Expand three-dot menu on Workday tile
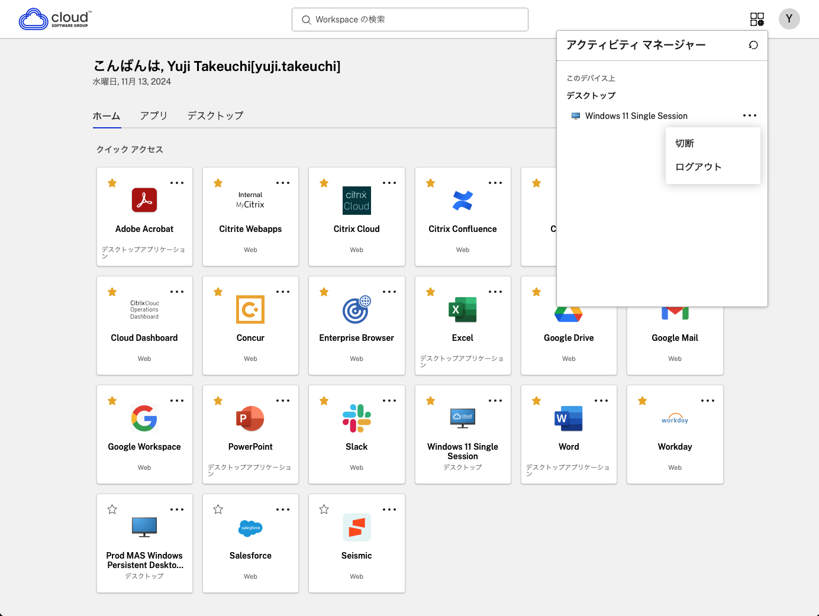 (x=707, y=401)
